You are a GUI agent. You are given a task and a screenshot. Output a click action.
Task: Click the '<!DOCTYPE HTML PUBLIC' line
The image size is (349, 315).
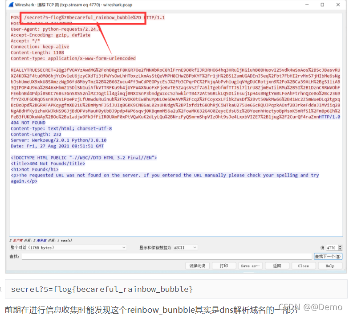pos(84,158)
